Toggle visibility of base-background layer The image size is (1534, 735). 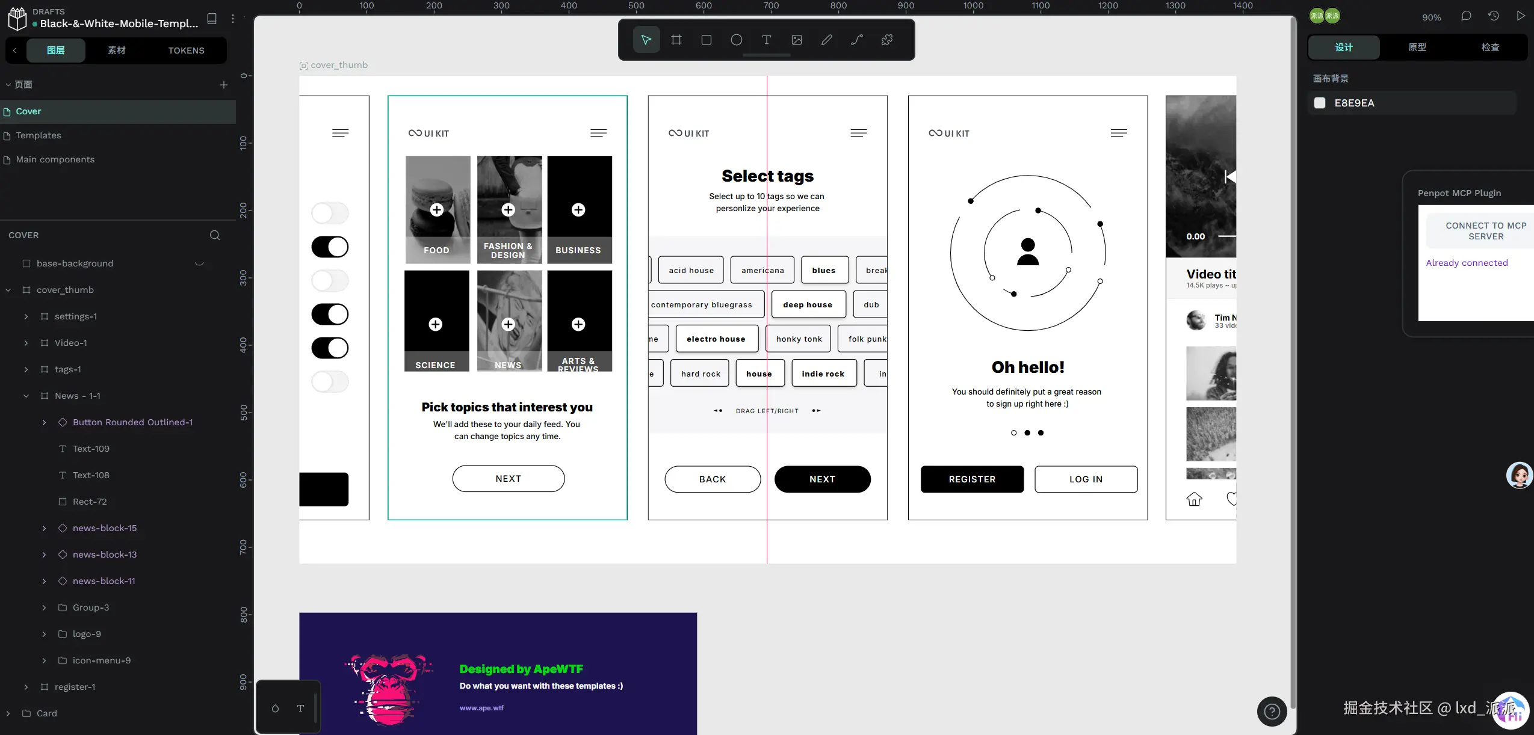tap(200, 263)
